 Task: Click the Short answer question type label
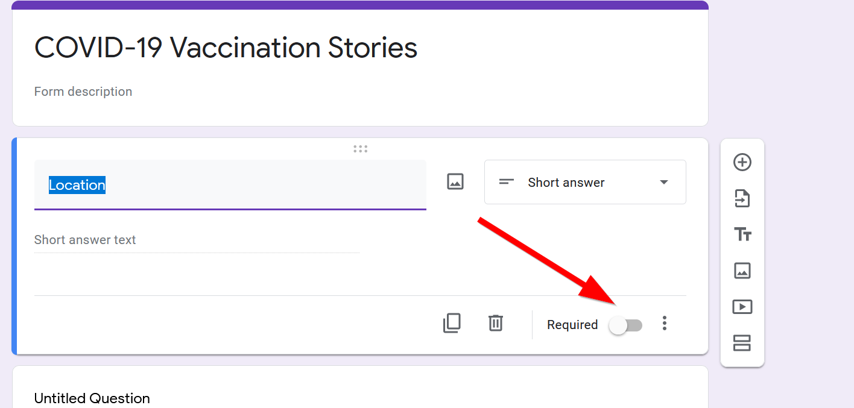tap(566, 183)
